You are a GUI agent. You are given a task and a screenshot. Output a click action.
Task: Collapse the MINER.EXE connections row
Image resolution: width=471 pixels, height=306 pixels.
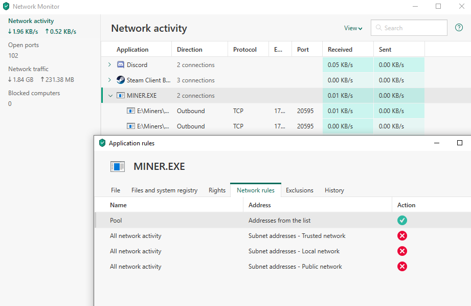[110, 96]
